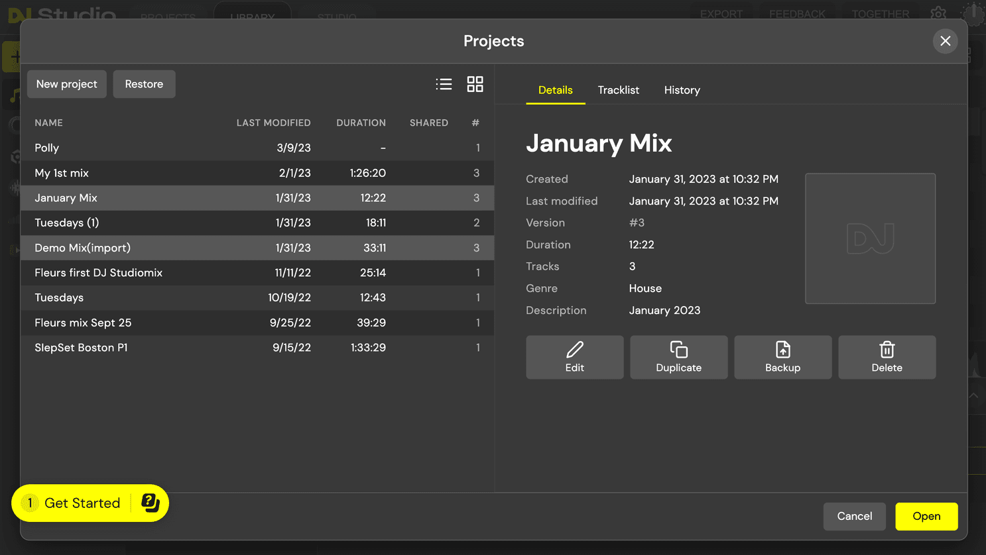The width and height of the screenshot is (986, 555).
Task: Open the History tab
Action: [682, 90]
